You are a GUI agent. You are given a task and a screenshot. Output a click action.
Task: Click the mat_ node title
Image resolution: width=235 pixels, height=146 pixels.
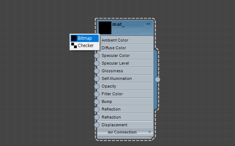pos(118,24)
